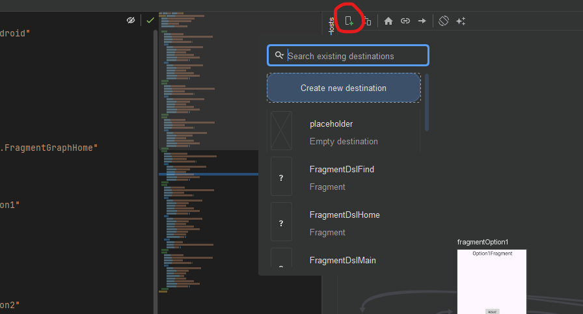The image size is (583, 314).
Task: Select the FragmentDslFind fragment entry
Action: [344, 177]
